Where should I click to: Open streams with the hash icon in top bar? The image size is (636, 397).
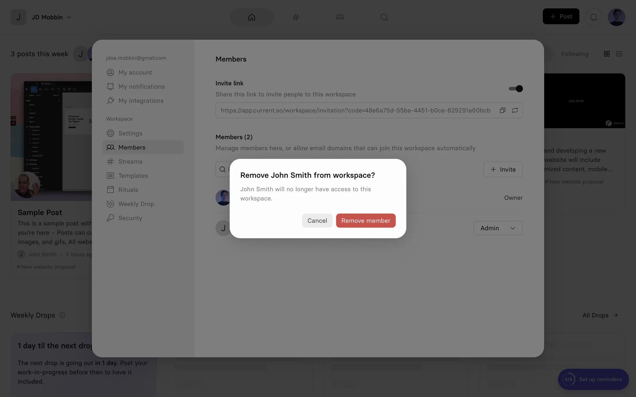[x=296, y=17]
